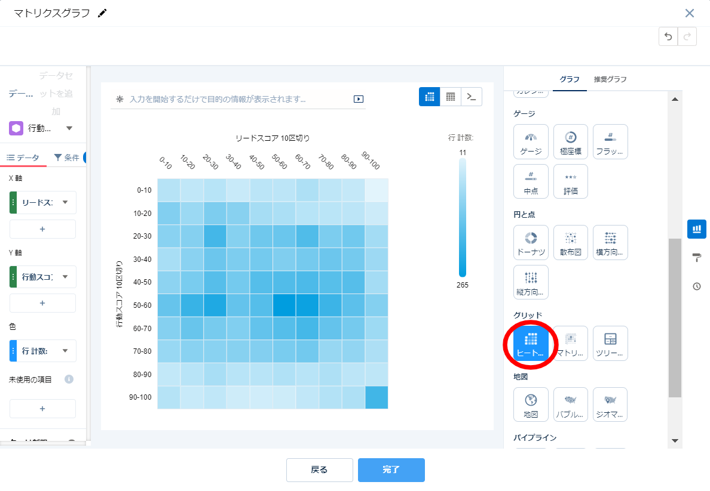Image resolution: width=710 pixels, height=491 pixels.
Task: Choose the 地図 map chart type
Action: click(x=531, y=404)
